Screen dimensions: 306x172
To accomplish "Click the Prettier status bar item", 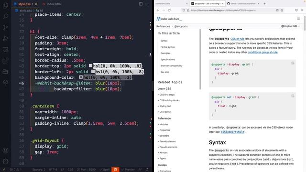I will (128, 170).
